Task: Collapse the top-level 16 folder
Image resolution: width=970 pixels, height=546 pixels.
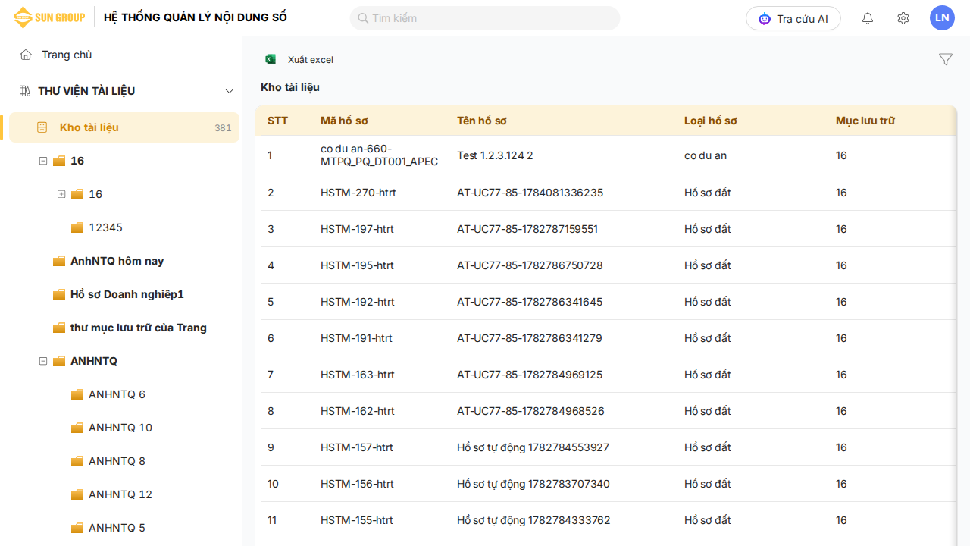Action: 43,161
